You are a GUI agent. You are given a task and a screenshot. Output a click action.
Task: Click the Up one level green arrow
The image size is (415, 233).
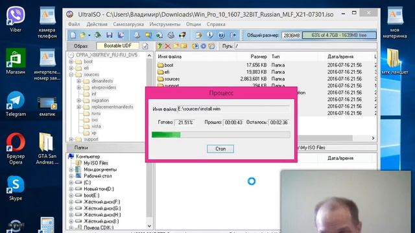click(x=160, y=46)
